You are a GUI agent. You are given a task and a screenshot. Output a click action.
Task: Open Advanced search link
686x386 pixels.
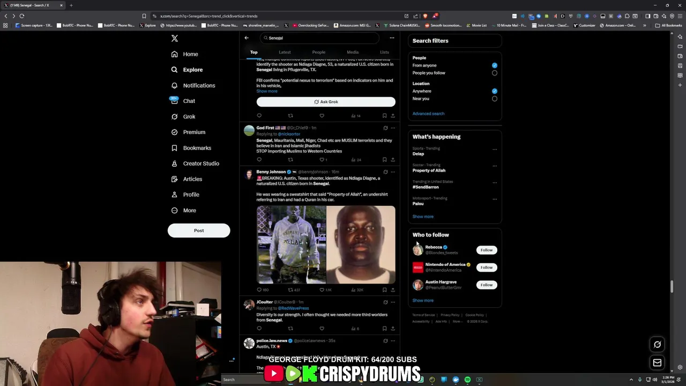(x=428, y=114)
